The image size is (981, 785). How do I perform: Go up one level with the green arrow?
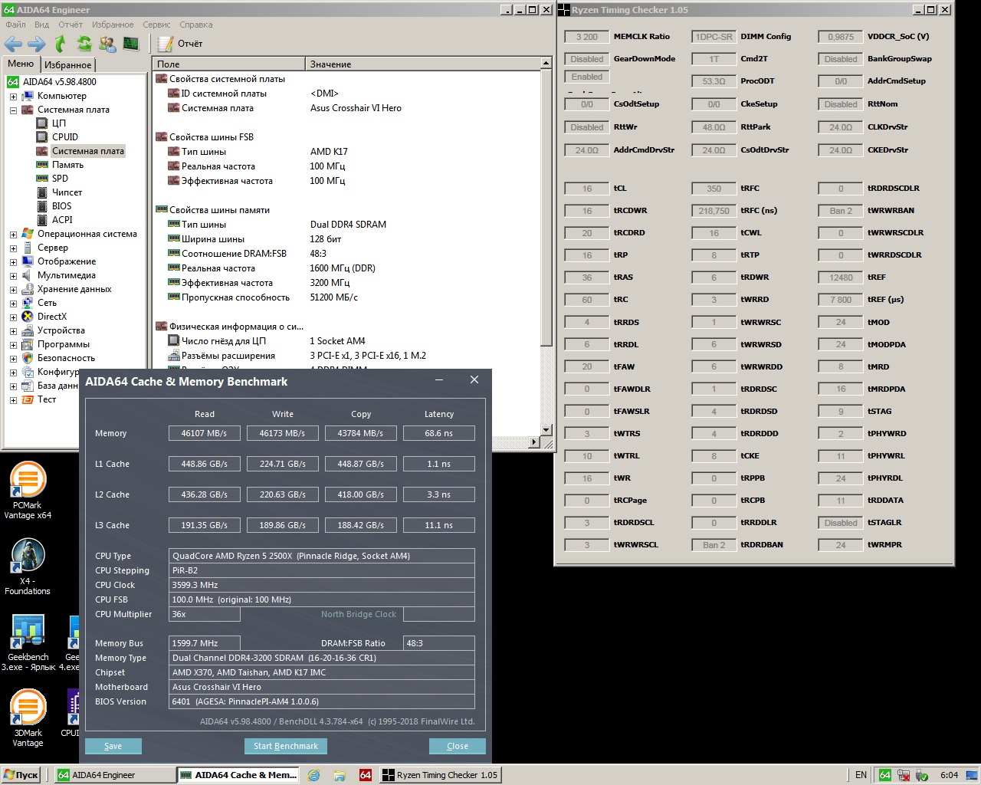point(61,44)
